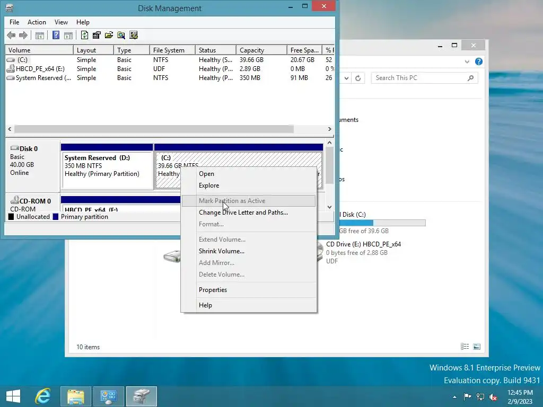Click the File System column header
The height and width of the screenshot is (407, 543).
pos(172,50)
